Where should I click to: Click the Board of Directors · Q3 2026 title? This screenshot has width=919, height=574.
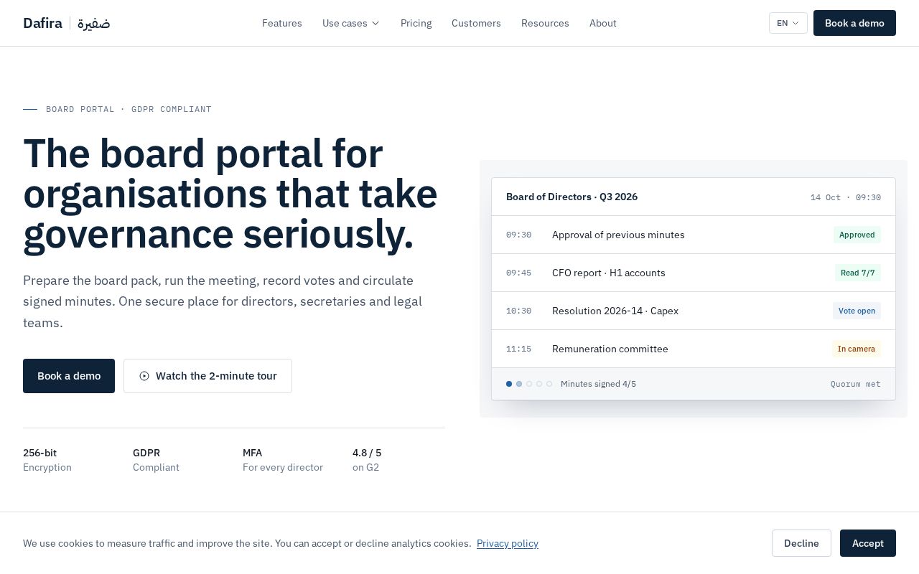[572, 197]
